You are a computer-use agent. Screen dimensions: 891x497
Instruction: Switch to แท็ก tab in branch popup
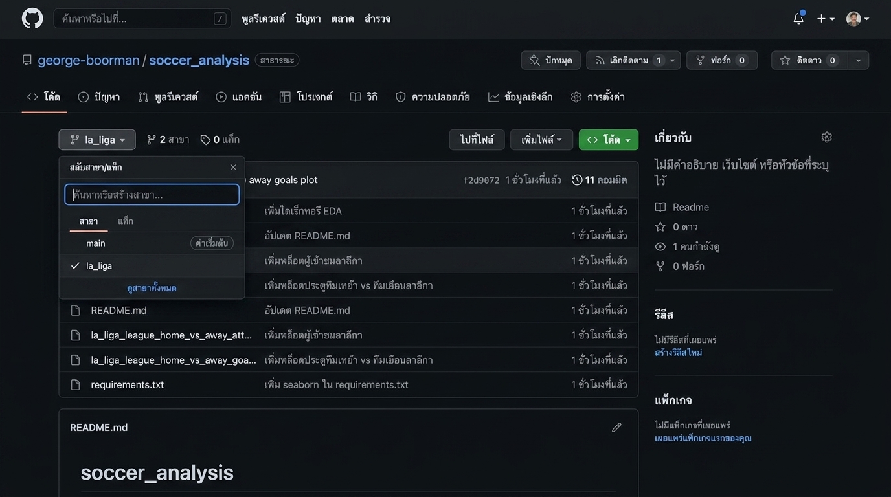[126, 221]
